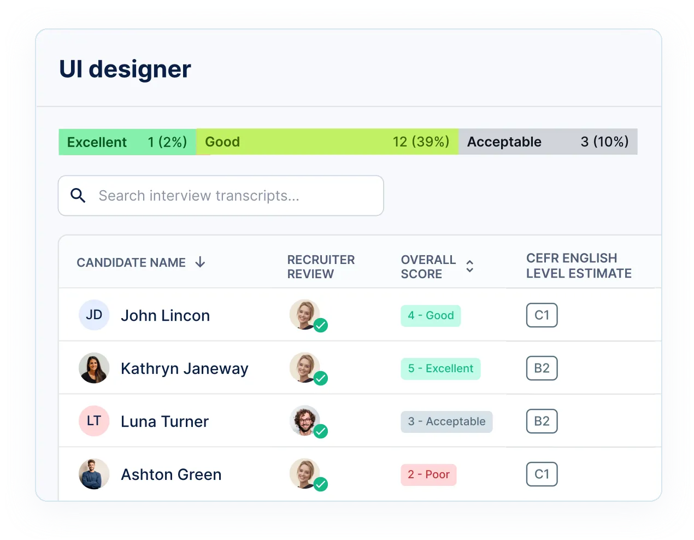Click the 3 - Acceptable score badge
Viewport: 694px width, 540px height.
pos(446,421)
